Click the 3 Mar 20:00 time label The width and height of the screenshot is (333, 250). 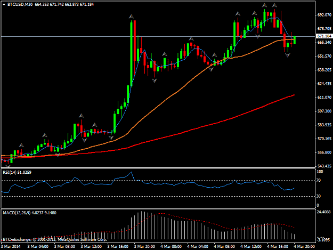click(144, 246)
